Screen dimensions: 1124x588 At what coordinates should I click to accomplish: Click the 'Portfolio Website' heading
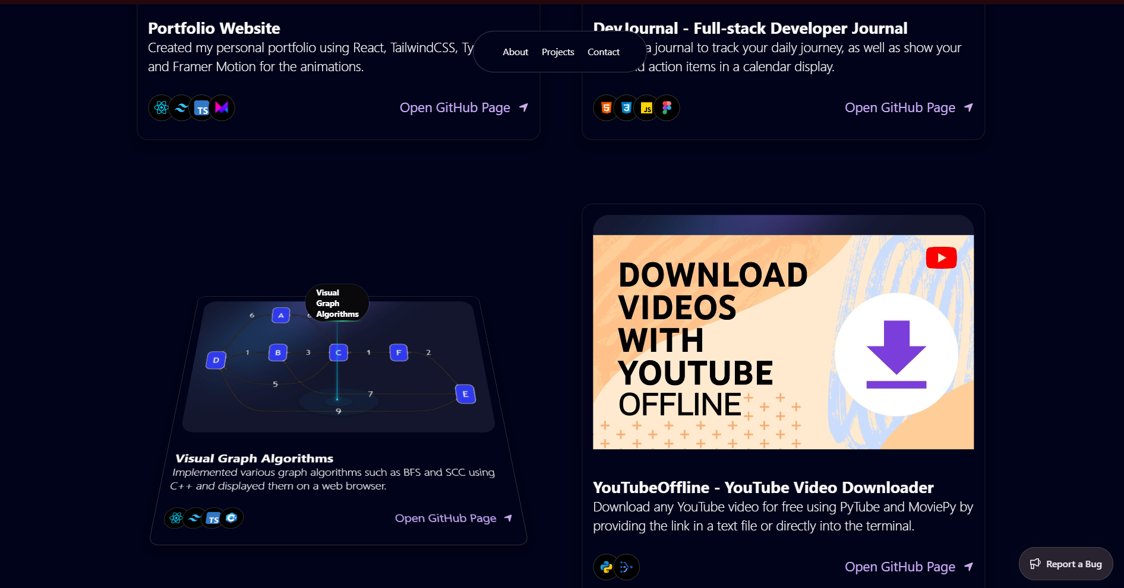pyautogui.click(x=214, y=28)
